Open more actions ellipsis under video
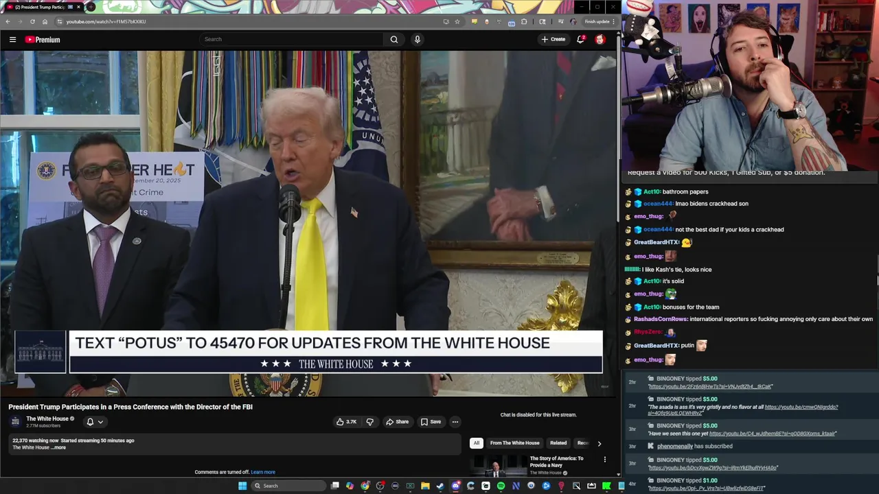 455,422
